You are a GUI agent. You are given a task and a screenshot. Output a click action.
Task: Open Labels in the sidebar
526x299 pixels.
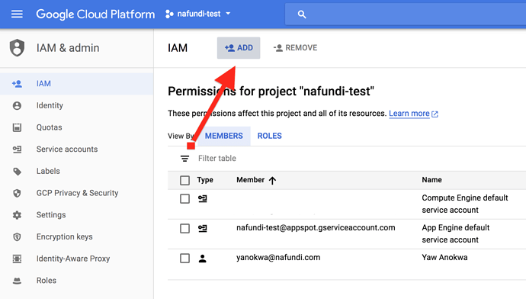76,171
